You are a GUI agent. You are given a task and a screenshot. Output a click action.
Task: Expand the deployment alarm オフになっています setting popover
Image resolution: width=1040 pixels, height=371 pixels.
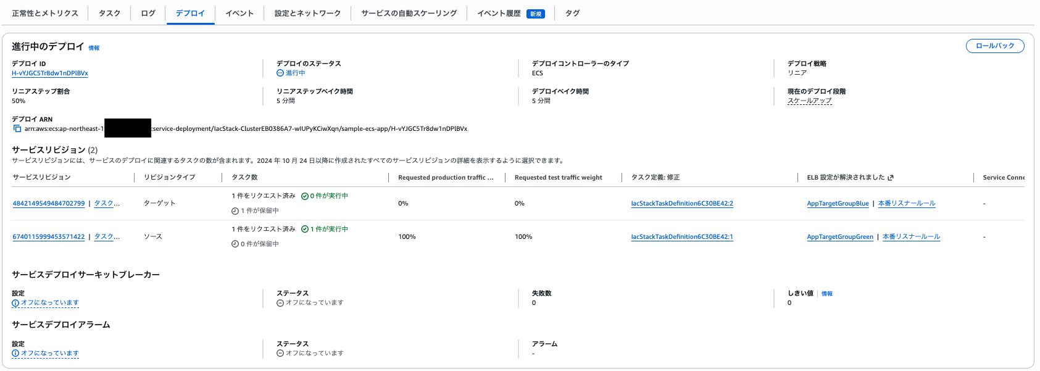pyautogui.click(x=49, y=354)
